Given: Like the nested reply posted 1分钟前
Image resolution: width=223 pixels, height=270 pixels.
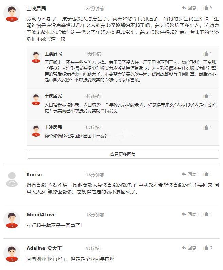Looking at the screenshot, I should pos(206,54).
